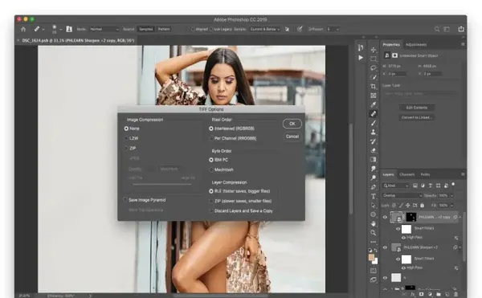Viewport: 482px width, 298px height.
Task: Select the Layers tab
Action: point(388,174)
